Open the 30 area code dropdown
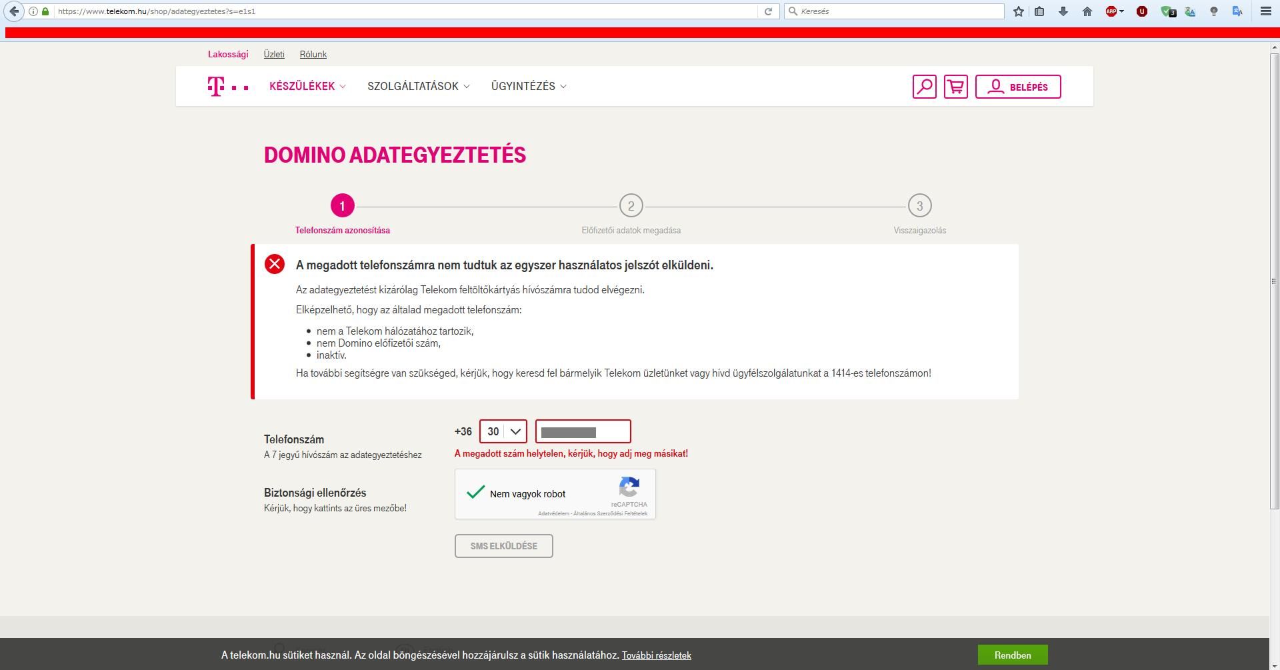Viewport: 1280px width, 670px height. tap(503, 431)
